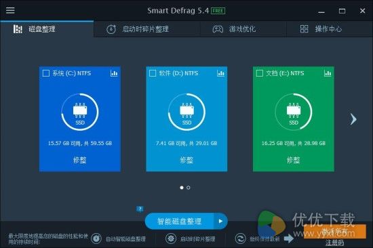Open chart icon on 文档 (E:) card
The height and width of the screenshot is (248, 373).
(328, 73)
